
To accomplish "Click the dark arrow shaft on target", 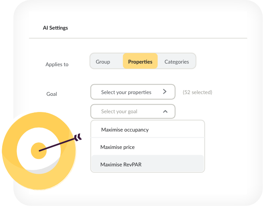I will coord(57,144).
